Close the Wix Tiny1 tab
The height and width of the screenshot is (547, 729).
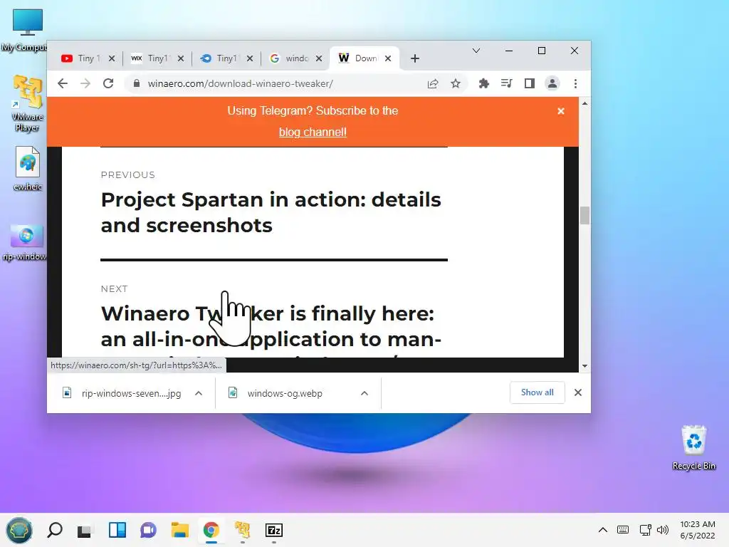click(181, 58)
